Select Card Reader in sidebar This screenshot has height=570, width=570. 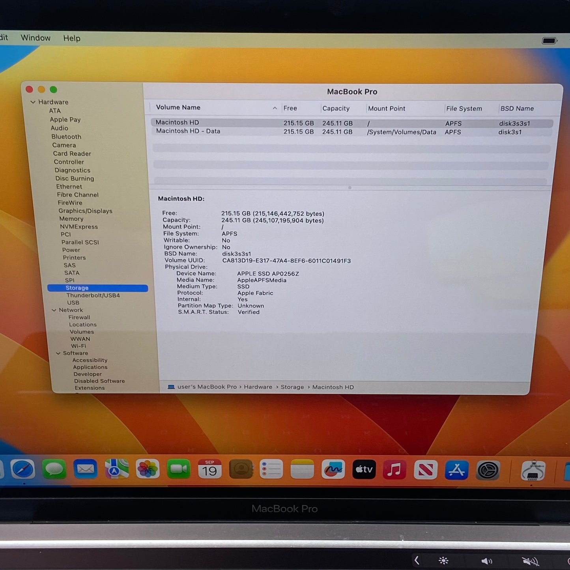[72, 153]
